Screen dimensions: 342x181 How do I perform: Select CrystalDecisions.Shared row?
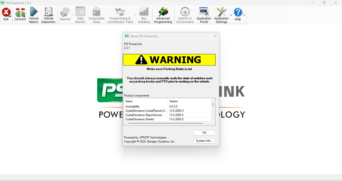click(x=167, y=119)
